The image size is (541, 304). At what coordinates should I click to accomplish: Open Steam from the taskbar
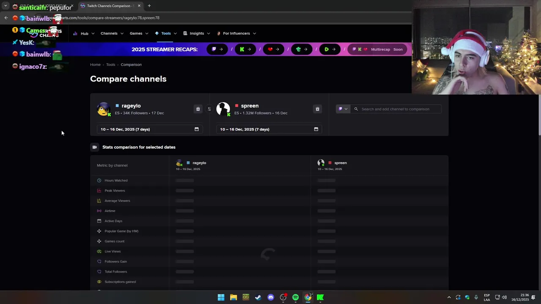tap(258, 297)
